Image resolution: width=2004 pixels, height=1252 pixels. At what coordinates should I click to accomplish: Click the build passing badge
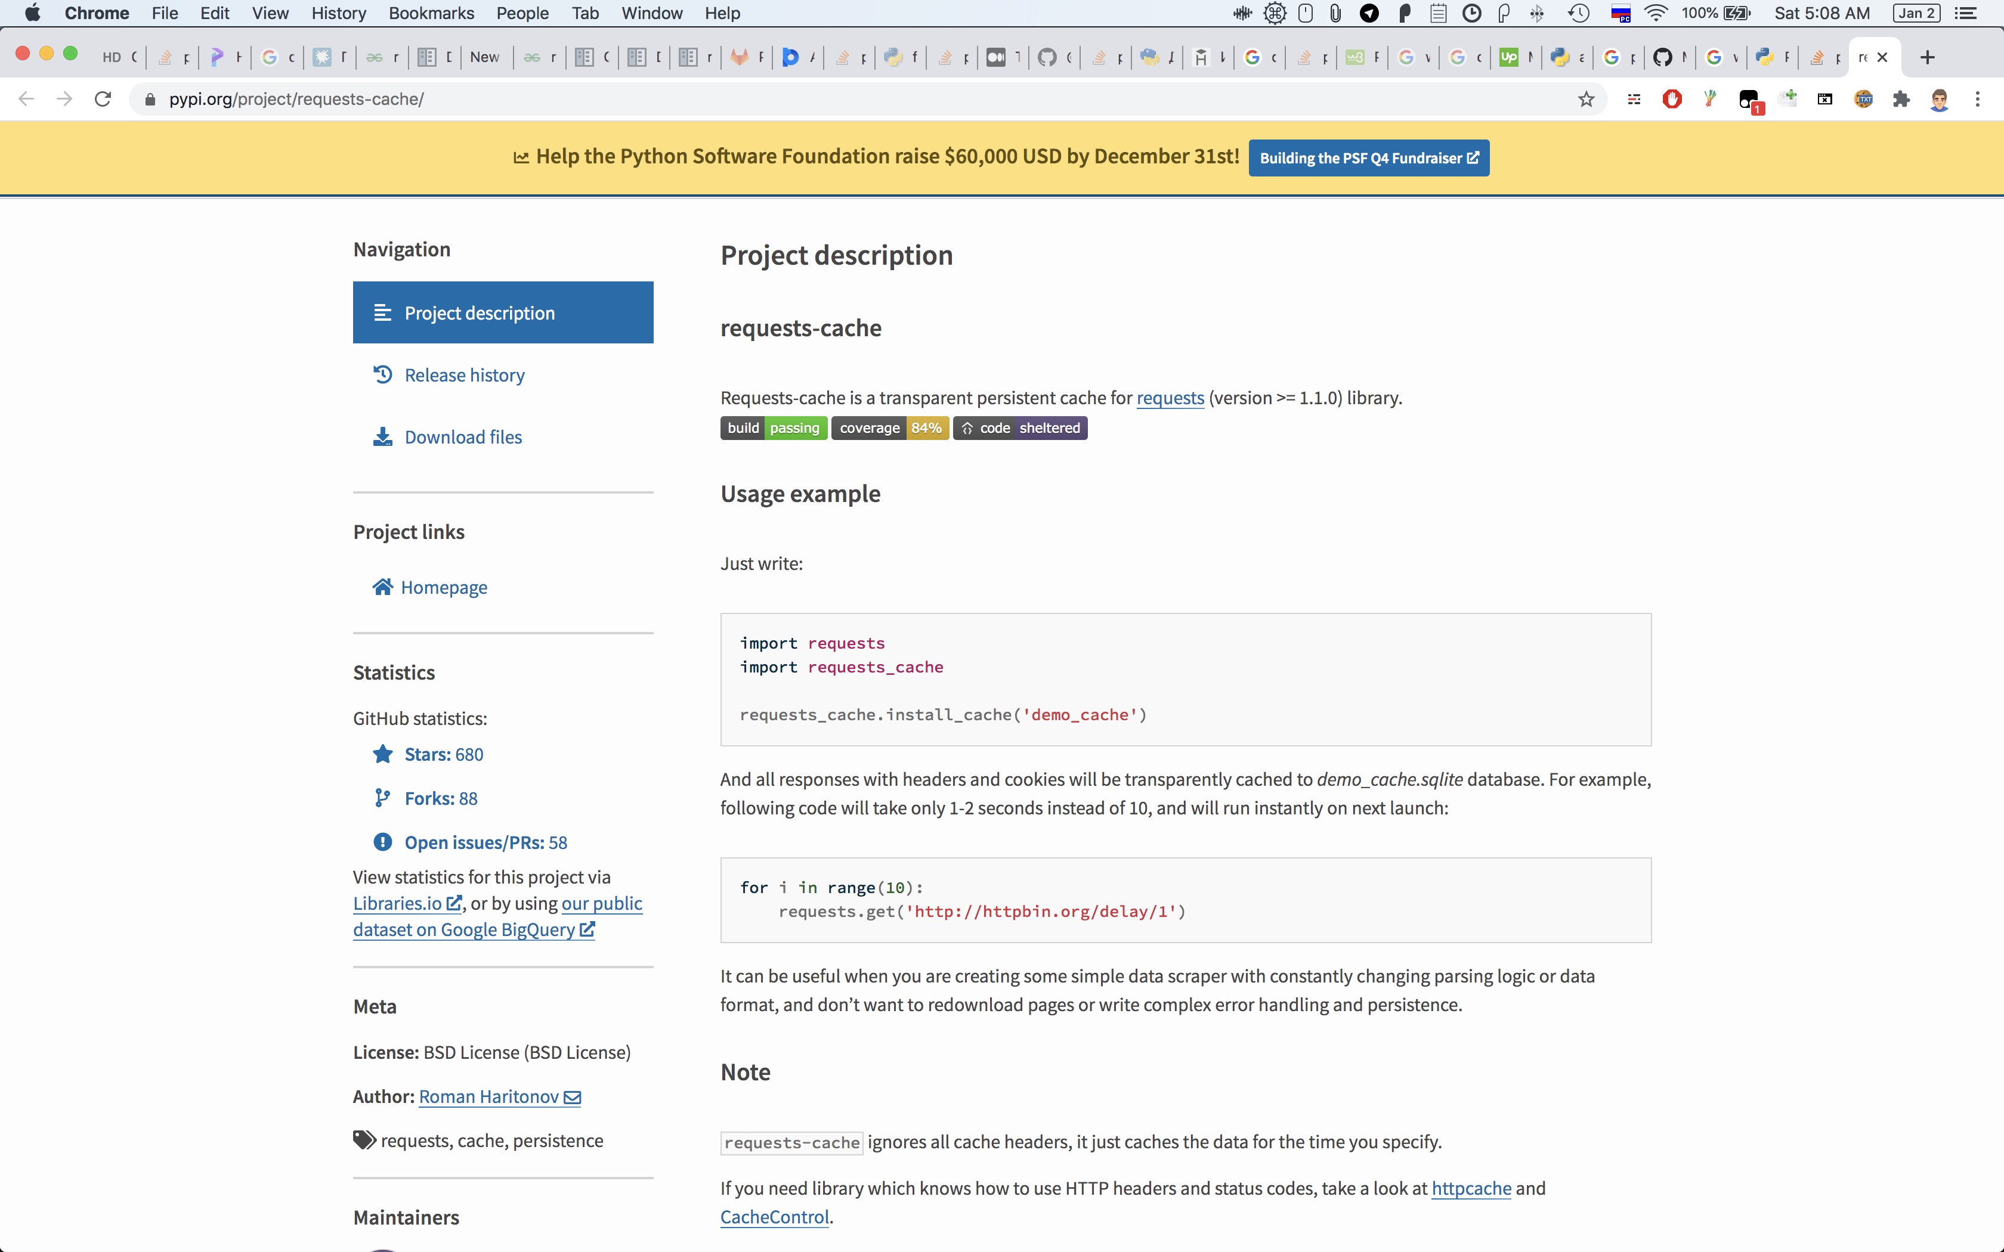[774, 428]
